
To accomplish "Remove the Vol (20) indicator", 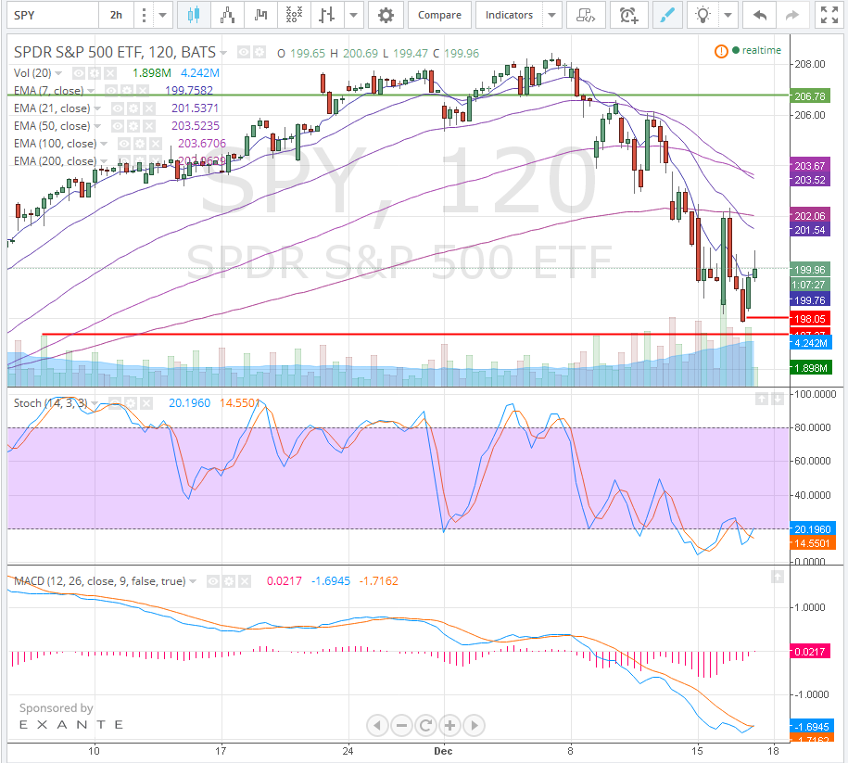I will pos(109,73).
